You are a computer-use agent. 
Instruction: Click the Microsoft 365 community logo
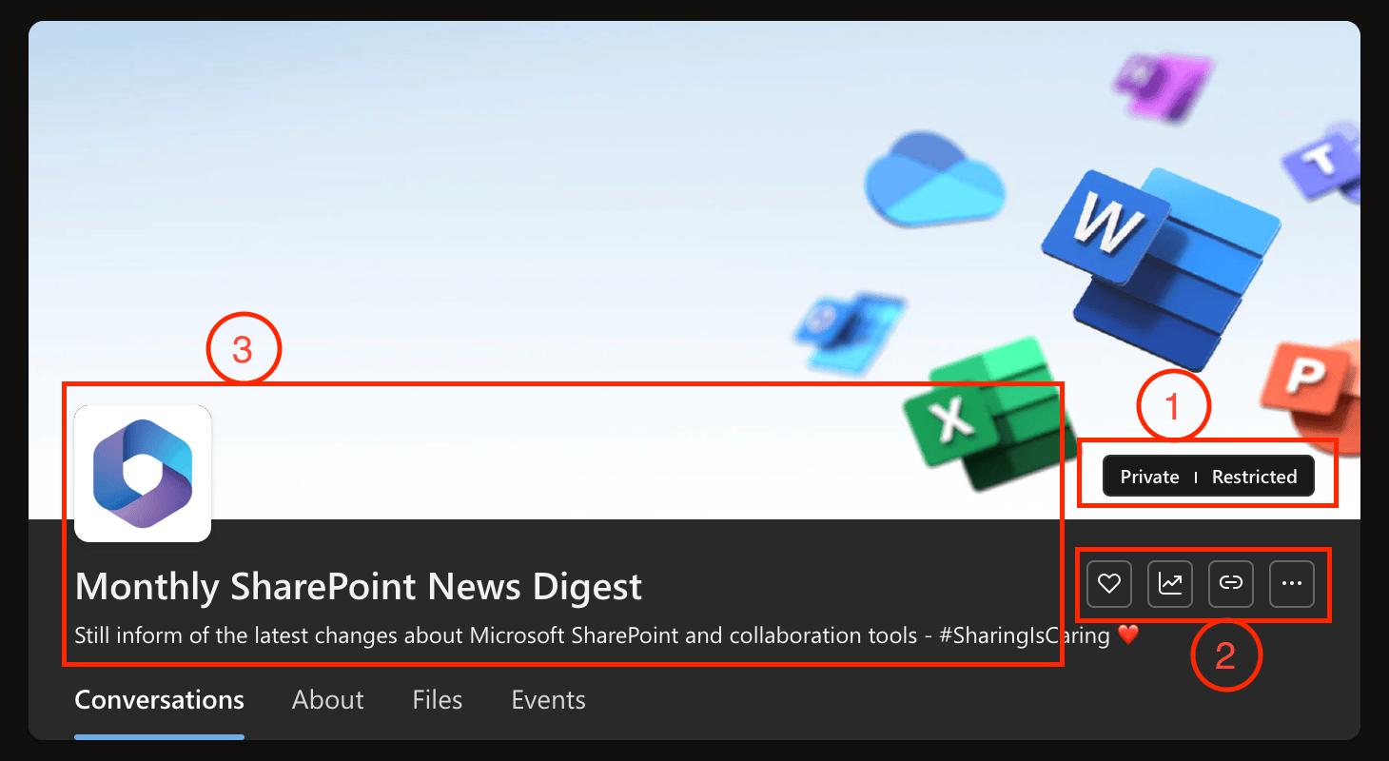tap(143, 474)
